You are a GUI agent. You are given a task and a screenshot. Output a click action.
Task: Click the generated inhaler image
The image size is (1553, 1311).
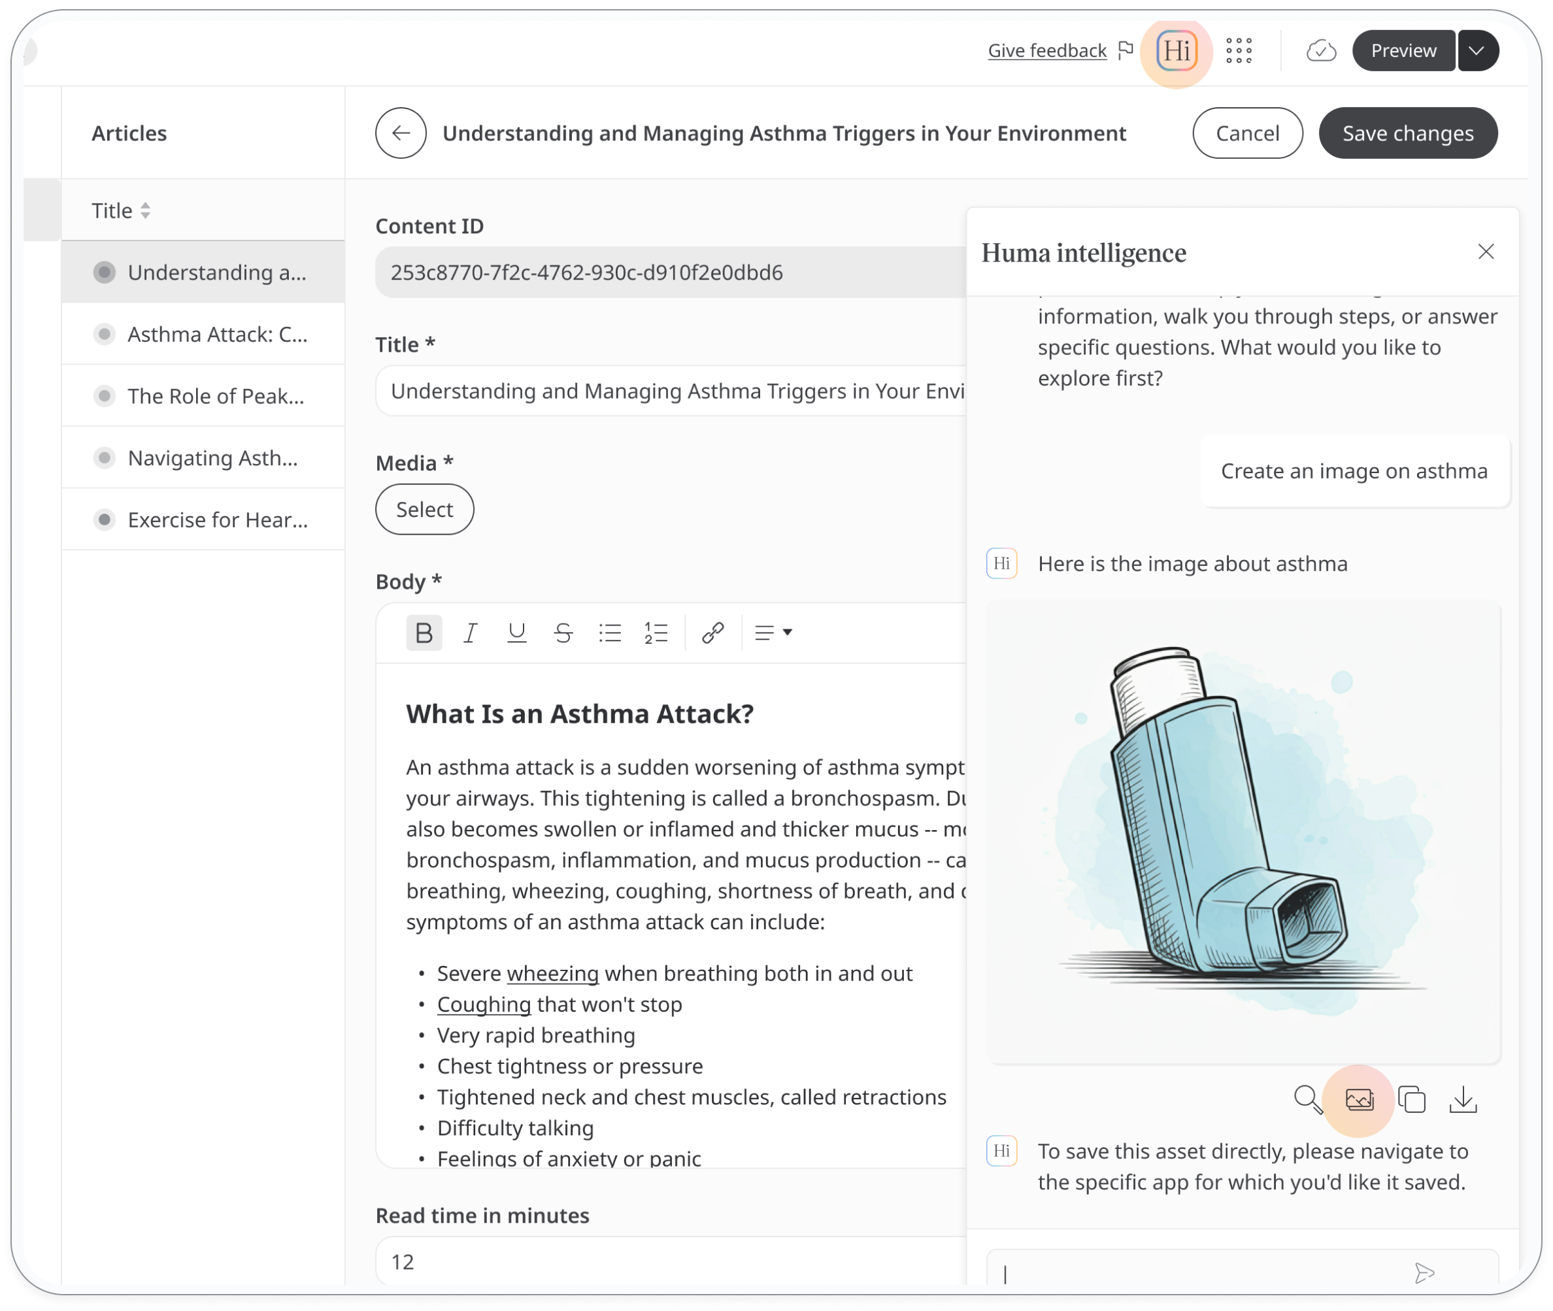coord(1243,833)
